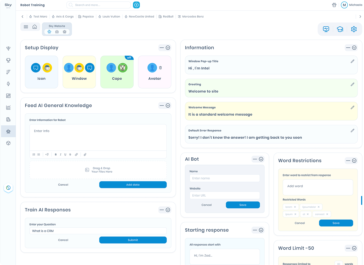This screenshot has width=364, height=265.
Task: Remove the restricted word 'lorem'
Action: click(x=295, y=207)
